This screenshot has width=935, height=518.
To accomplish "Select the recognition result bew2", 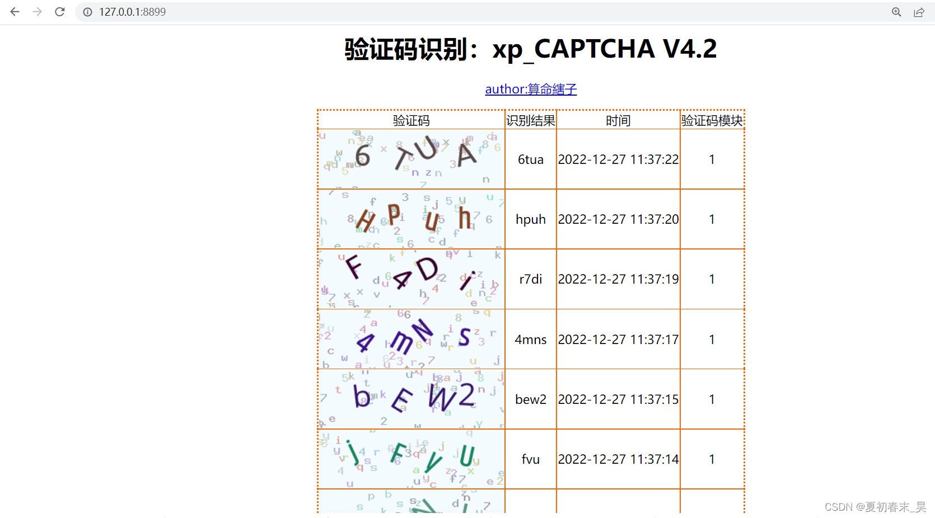I will pyautogui.click(x=531, y=399).
